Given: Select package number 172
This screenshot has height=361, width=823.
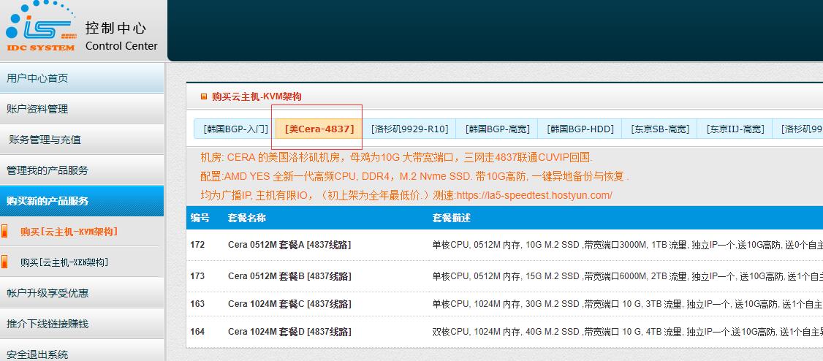Looking at the screenshot, I should [x=197, y=245].
